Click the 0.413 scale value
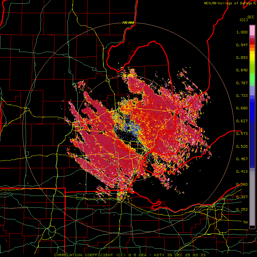Image resolution: width=257 pixels, height=257 pixels. [242, 172]
